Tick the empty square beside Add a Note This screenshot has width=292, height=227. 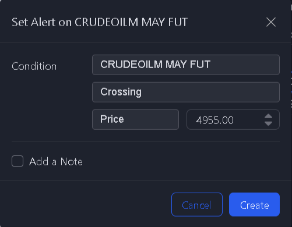(17, 161)
